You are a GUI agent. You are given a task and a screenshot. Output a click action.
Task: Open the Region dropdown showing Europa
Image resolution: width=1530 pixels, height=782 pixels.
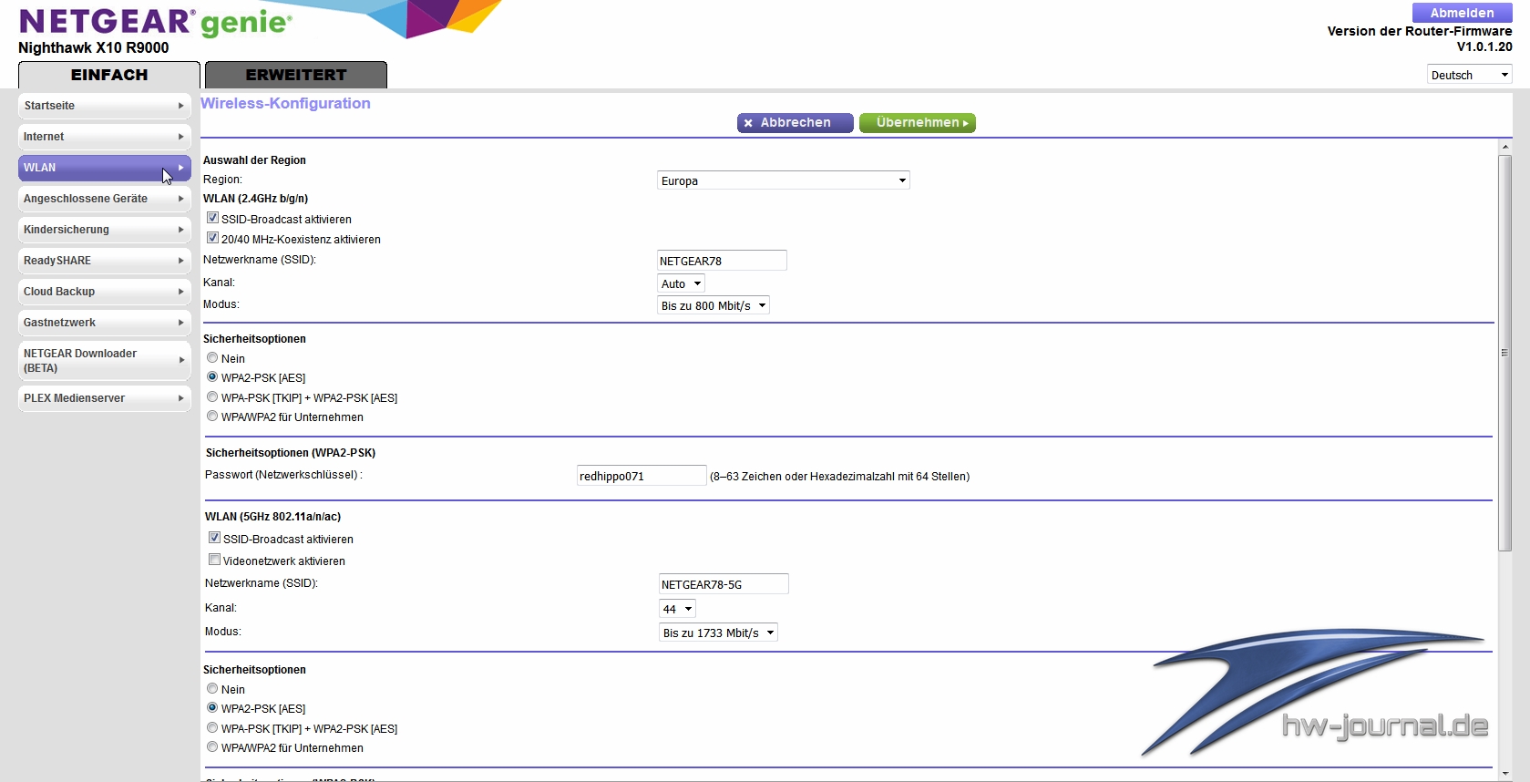(x=783, y=180)
